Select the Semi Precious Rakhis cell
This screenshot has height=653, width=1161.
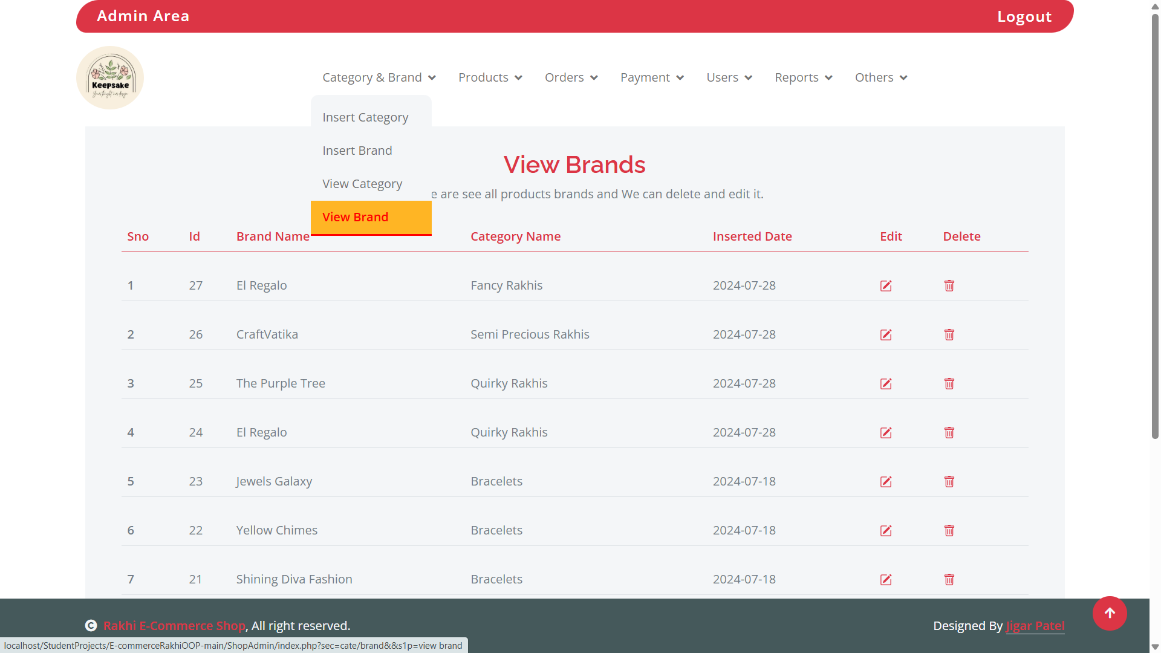[x=530, y=334]
